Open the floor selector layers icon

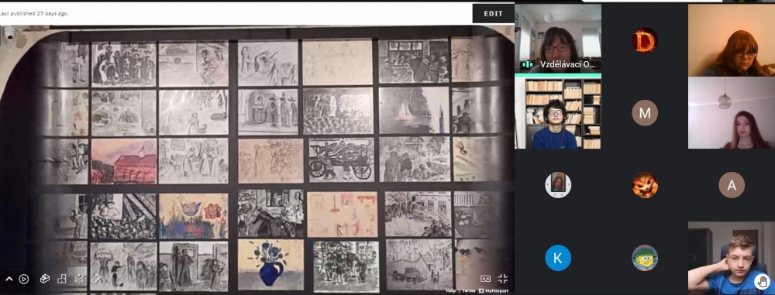[79, 280]
